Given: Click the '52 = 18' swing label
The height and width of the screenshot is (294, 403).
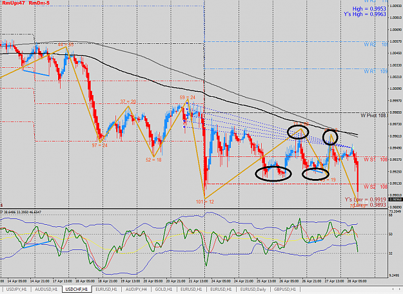Looking at the screenshot, I should pyautogui.click(x=153, y=160).
